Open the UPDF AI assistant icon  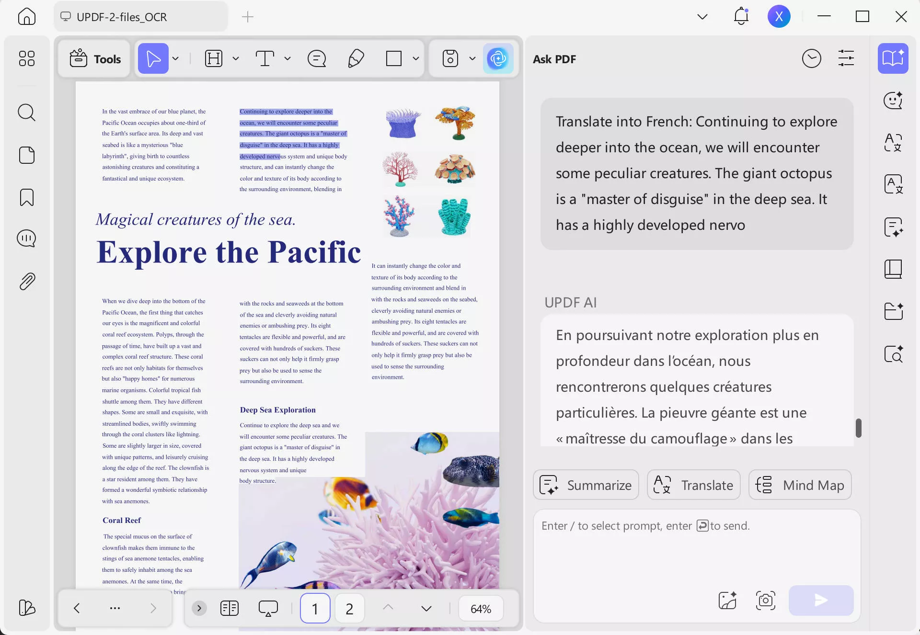(x=498, y=58)
